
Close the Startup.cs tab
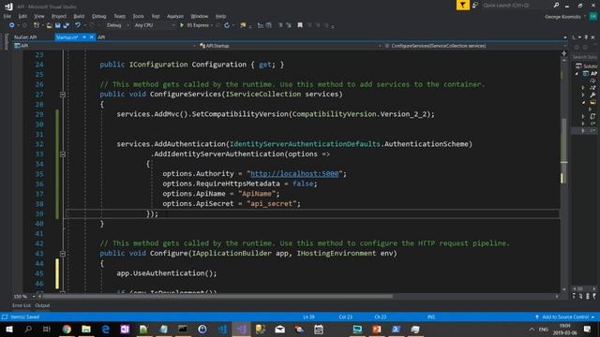92,37
